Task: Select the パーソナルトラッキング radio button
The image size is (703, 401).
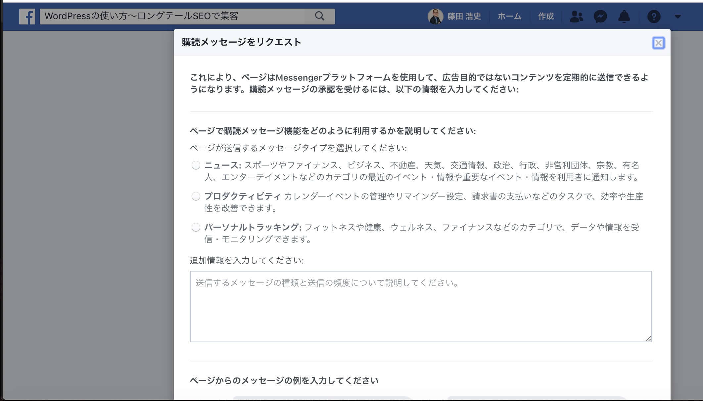Action: coord(196,227)
